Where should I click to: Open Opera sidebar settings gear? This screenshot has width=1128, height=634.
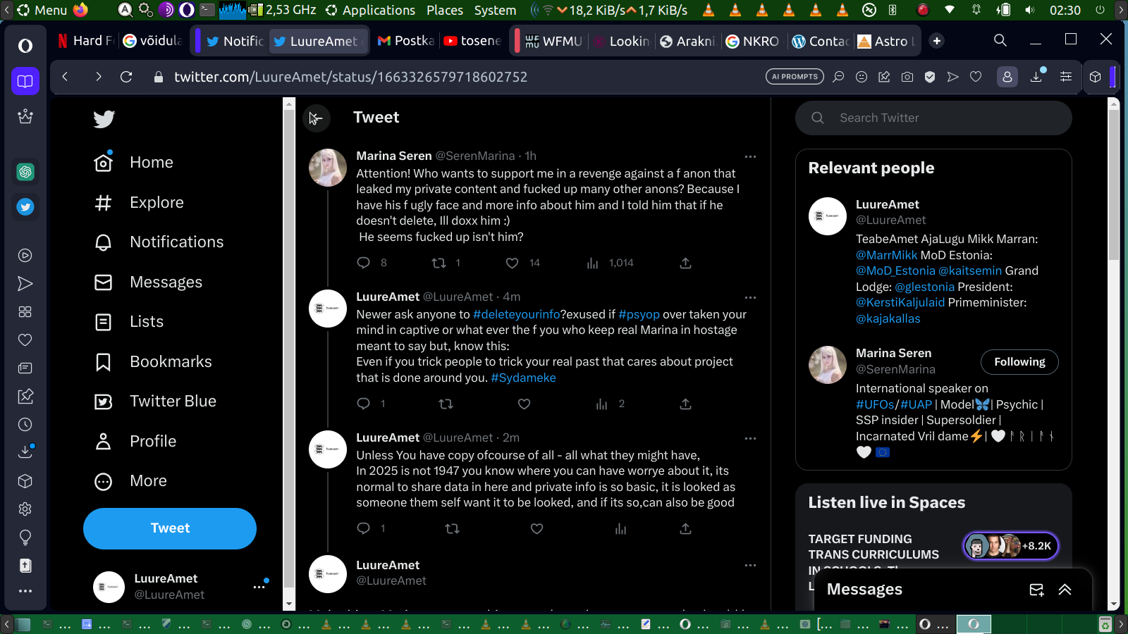(25, 509)
